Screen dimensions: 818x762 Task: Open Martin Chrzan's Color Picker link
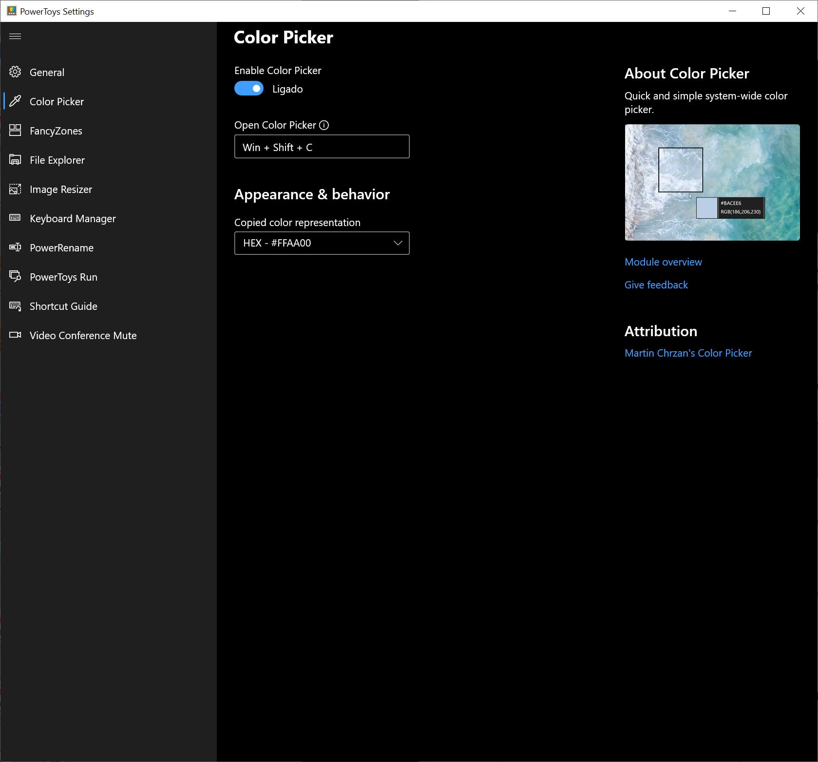click(688, 353)
